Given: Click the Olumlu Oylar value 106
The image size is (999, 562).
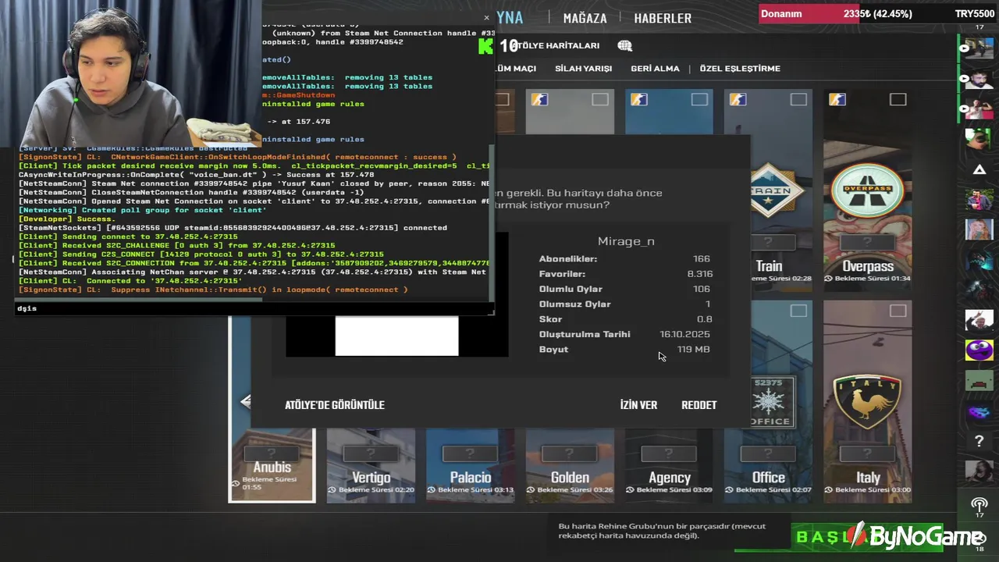Looking at the screenshot, I should (x=701, y=289).
